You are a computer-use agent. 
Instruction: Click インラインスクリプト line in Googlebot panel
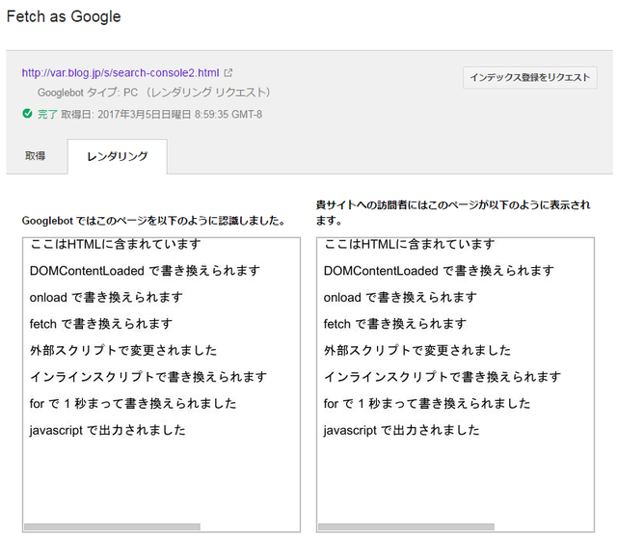(x=148, y=377)
